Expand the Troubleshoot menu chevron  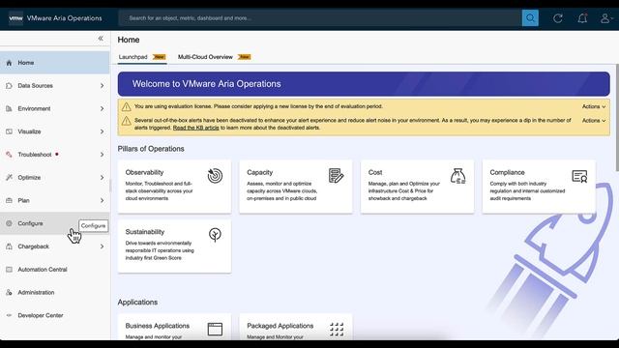102,155
